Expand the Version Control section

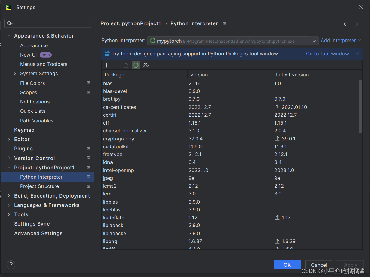[9, 158]
